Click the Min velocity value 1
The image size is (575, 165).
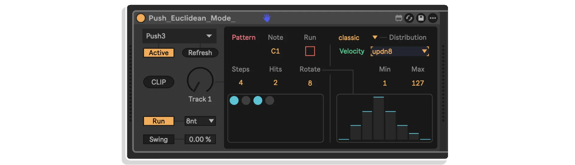click(x=385, y=83)
